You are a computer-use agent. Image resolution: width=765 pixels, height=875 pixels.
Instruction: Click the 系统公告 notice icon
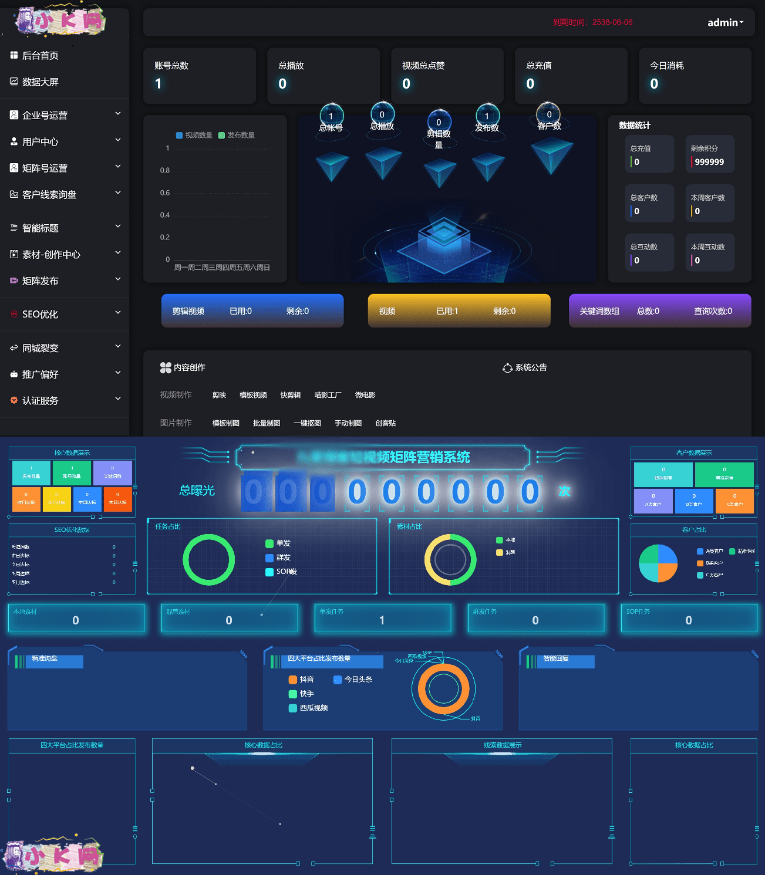point(507,368)
